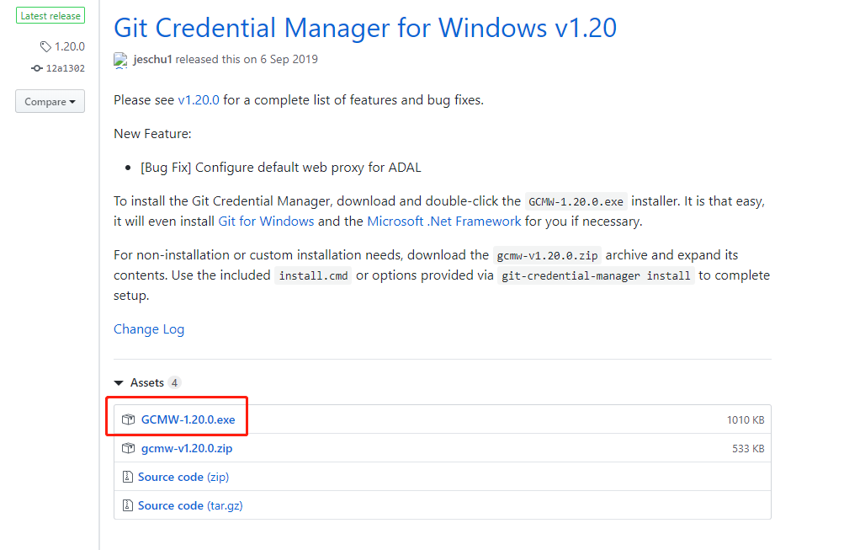Click the Assets count badge 4
The height and width of the screenshot is (550, 844).
pyautogui.click(x=174, y=383)
